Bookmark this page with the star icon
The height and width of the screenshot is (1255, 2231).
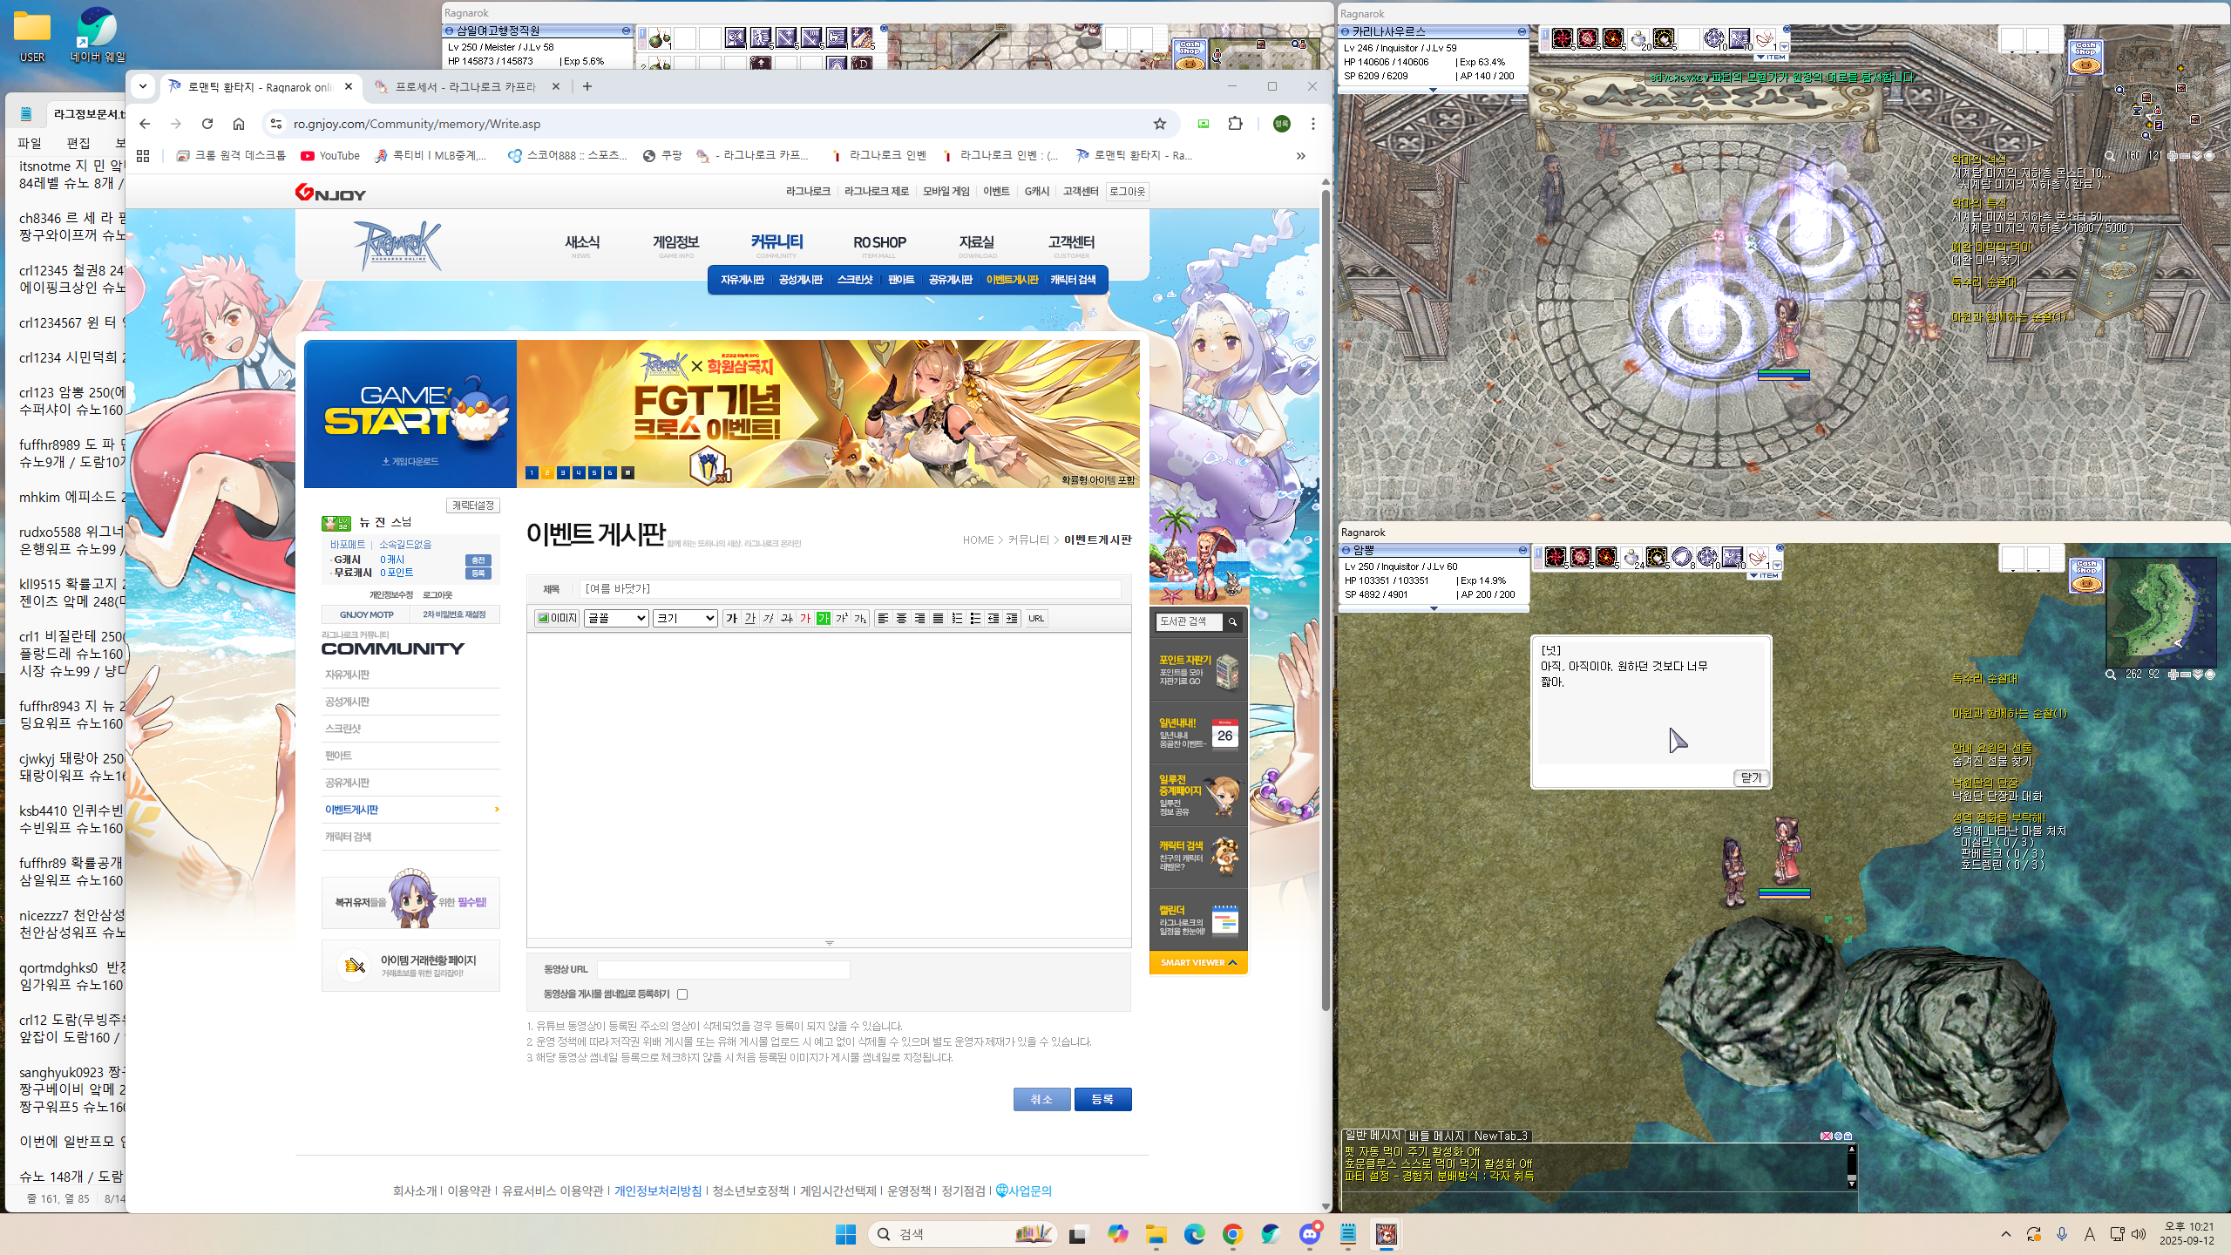click(x=1159, y=124)
